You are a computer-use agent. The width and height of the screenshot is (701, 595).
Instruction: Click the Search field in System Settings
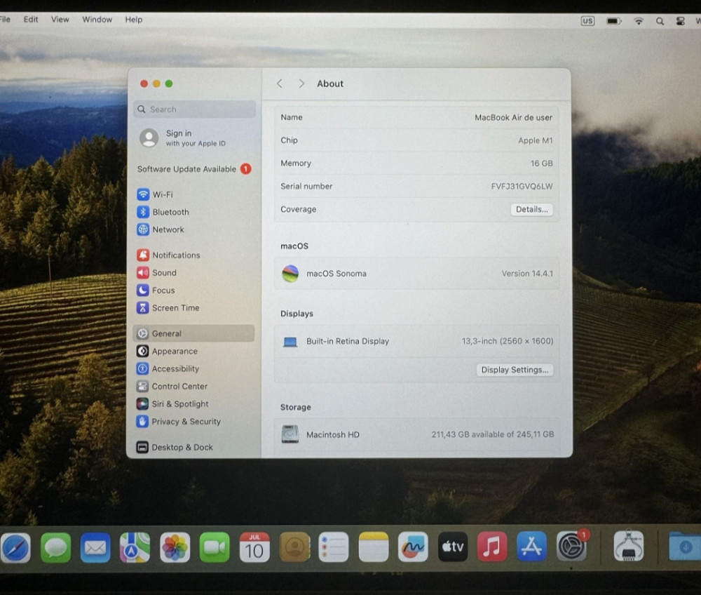point(194,109)
